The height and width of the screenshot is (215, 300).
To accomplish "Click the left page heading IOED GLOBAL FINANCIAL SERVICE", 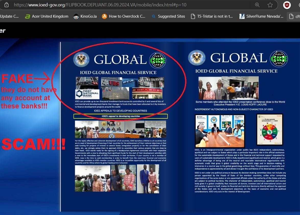I will point(118,72).
